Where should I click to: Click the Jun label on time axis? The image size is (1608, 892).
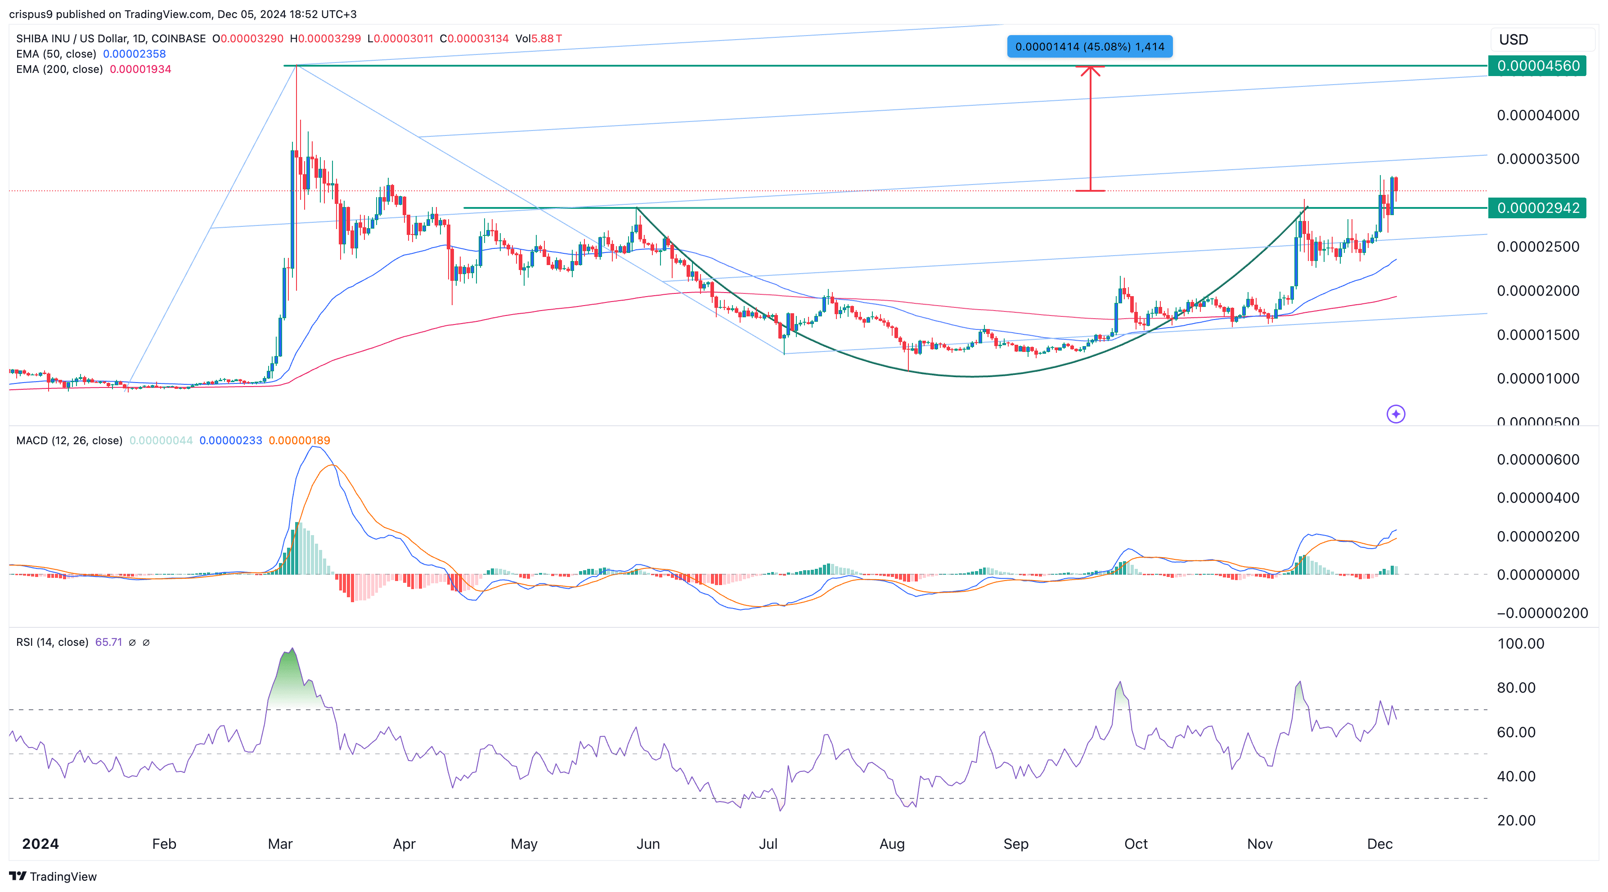point(648,844)
